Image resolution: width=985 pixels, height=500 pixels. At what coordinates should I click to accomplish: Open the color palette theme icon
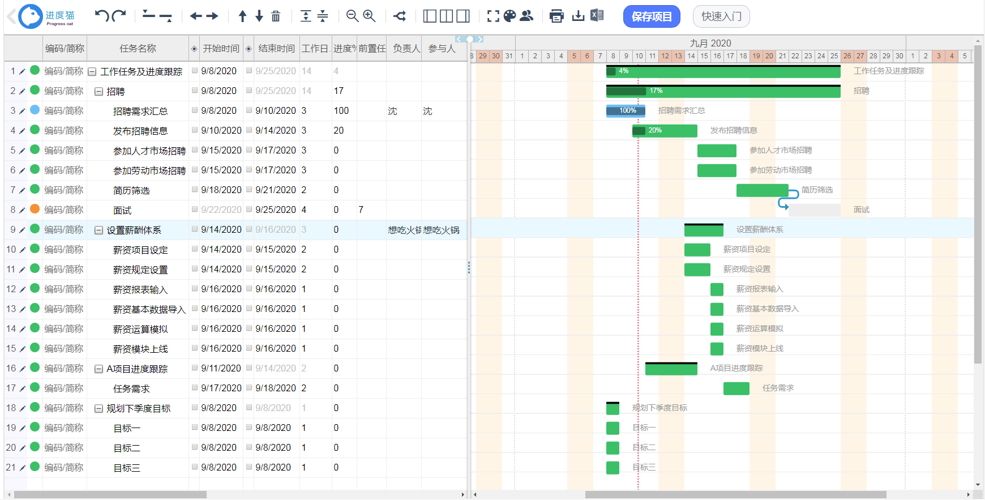tap(509, 16)
